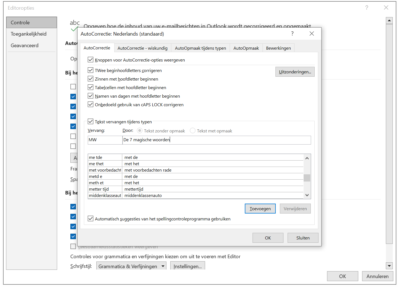Toggle Tabelcellen met hoofdletter beginnen checkbox

tap(91, 87)
